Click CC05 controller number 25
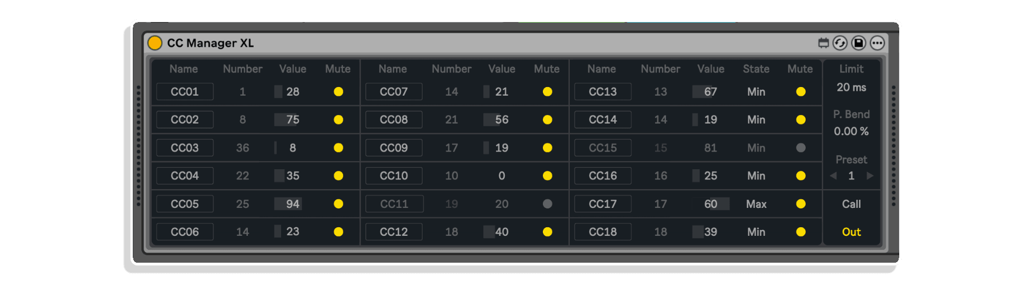 (242, 204)
